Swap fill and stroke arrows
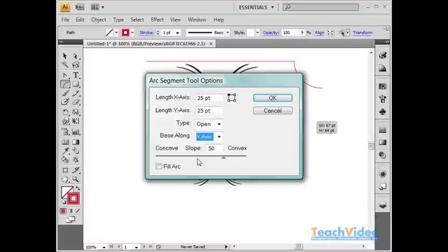 pos(78,188)
